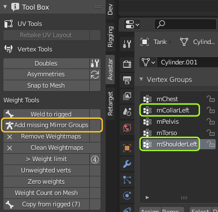Switch to the Retarget sidebar tab

pyautogui.click(x=110, y=103)
